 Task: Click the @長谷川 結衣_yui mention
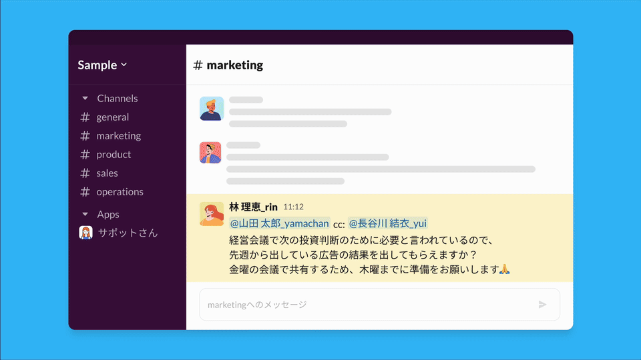click(x=387, y=223)
